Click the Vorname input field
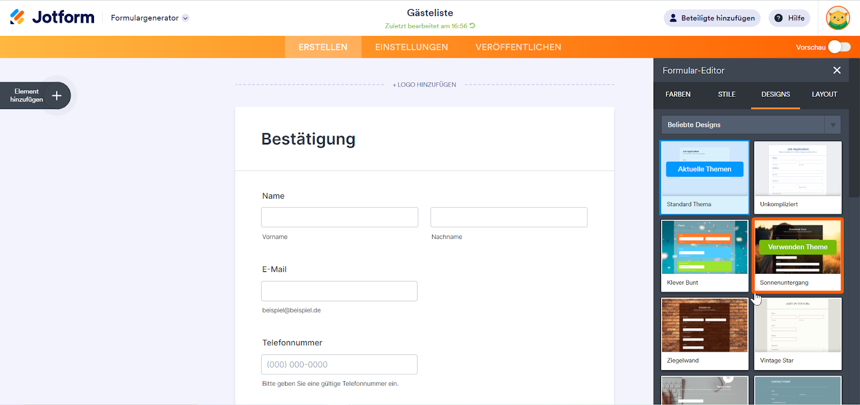 (x=340, y=218)
